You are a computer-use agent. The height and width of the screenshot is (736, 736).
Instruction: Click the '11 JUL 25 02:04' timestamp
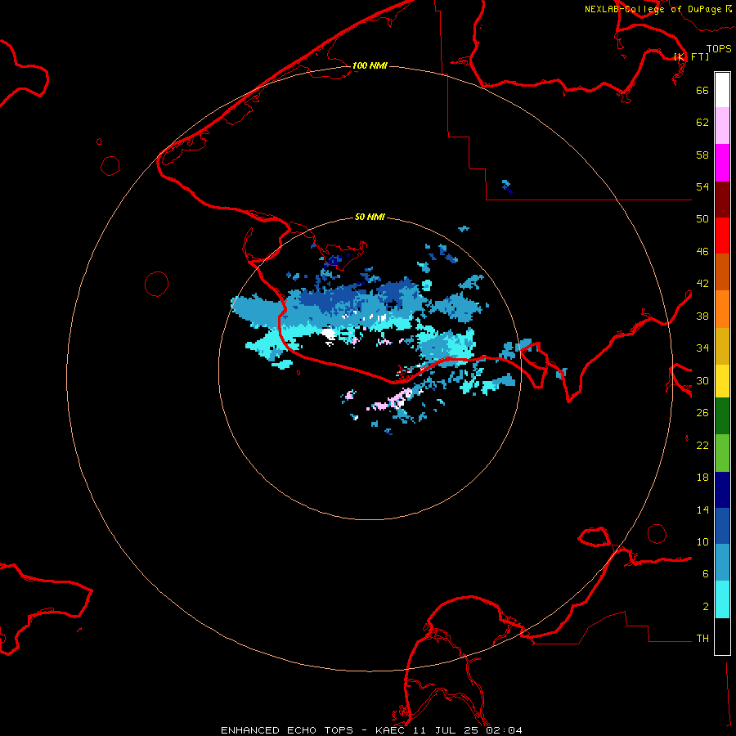tap(468, 730)
